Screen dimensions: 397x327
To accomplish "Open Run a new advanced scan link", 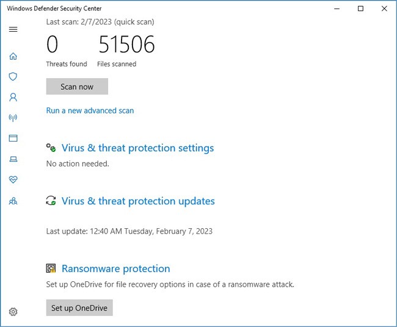I will [x=90, y=110].
